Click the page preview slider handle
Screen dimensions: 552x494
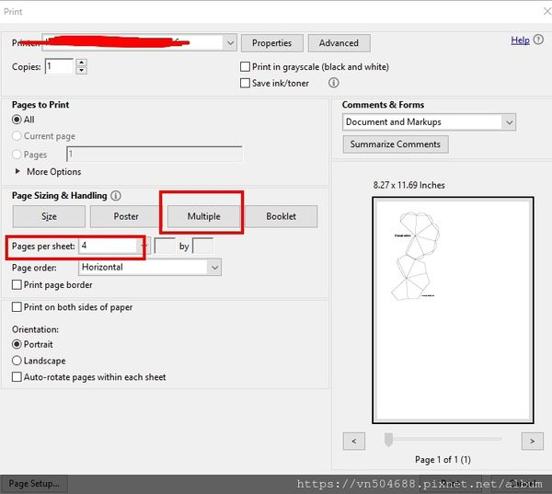pyautogui.click(x=389, y=440)
